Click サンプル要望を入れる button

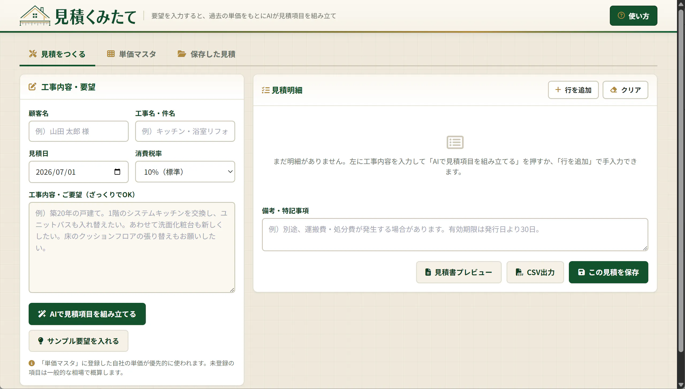click(78, 341)
